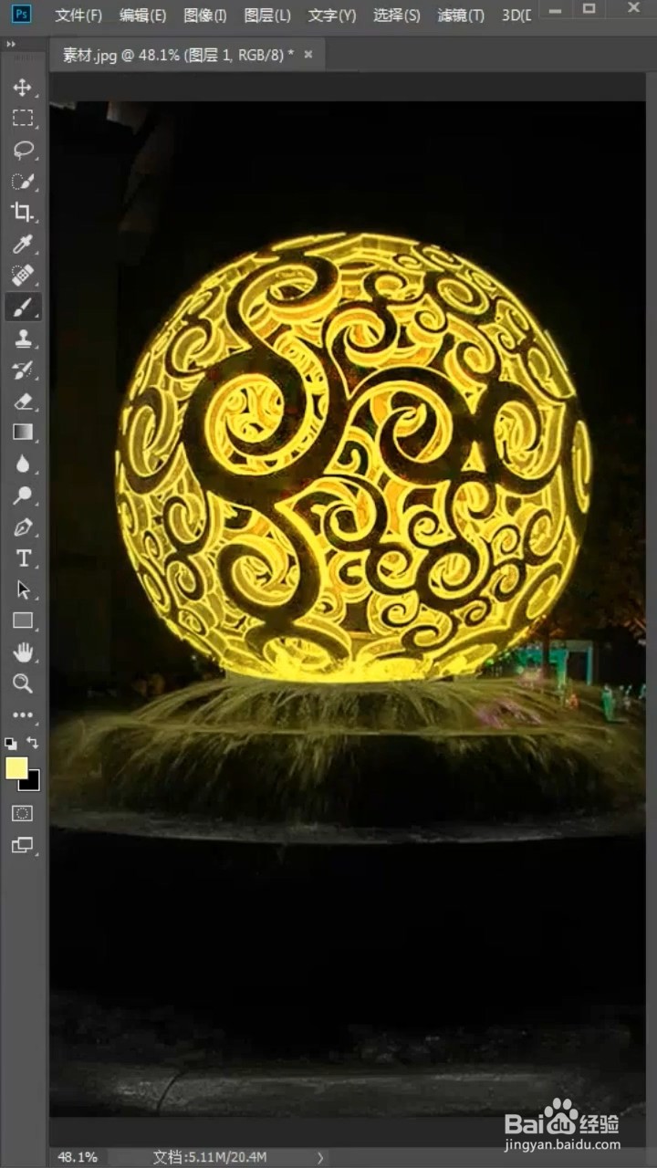Select the Path Selection tool
This screenshot has height=1168, width=657.
23,589
